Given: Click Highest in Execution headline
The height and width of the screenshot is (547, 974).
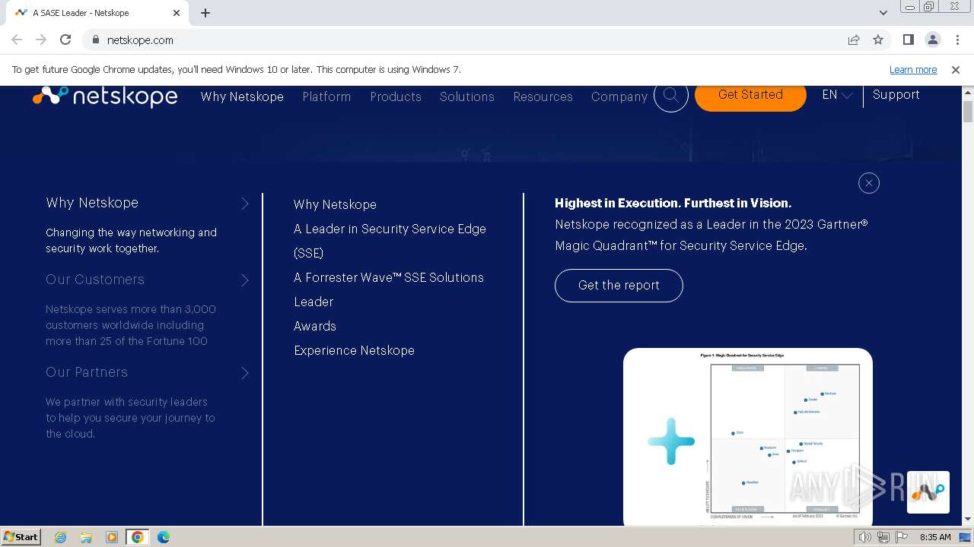Looking at the screenshot, I should pyautogui.click(x=673, y=203).
